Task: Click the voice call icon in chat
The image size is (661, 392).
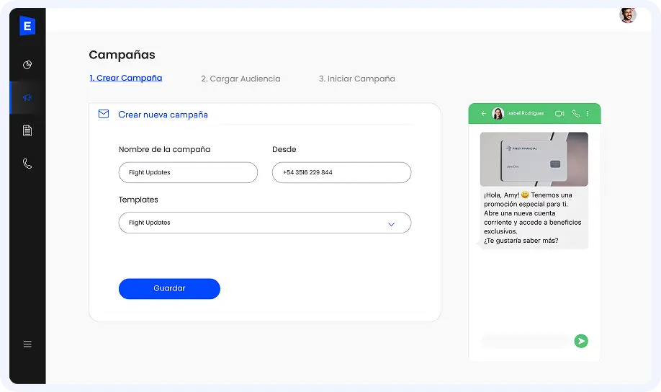Action: click(x=575, y=114)
